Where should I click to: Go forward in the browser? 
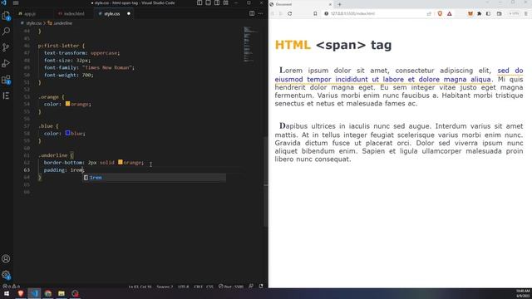pyautogui.click(x=281, y=13)
